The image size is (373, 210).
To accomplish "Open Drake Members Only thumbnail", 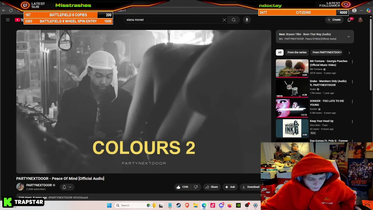I will pos(292,88).
